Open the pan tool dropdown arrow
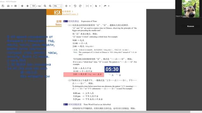 (x=70, y=6)
